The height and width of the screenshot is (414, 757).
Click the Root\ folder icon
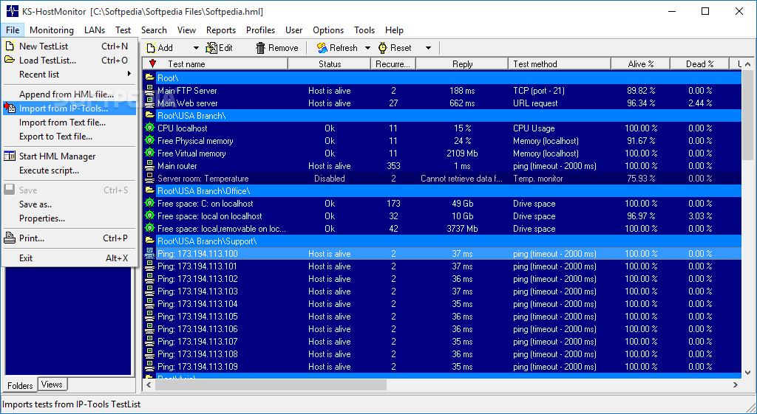(x=149, y=77)
